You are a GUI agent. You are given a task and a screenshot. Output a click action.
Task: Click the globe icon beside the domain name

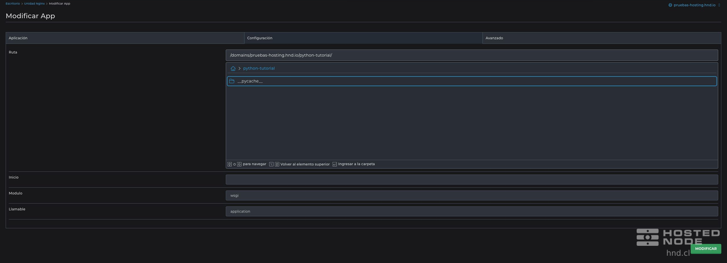click(x=670, y=5)
